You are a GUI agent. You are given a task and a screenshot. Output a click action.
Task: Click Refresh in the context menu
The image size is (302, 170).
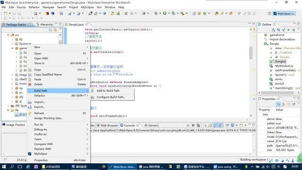tap(39, 113)
